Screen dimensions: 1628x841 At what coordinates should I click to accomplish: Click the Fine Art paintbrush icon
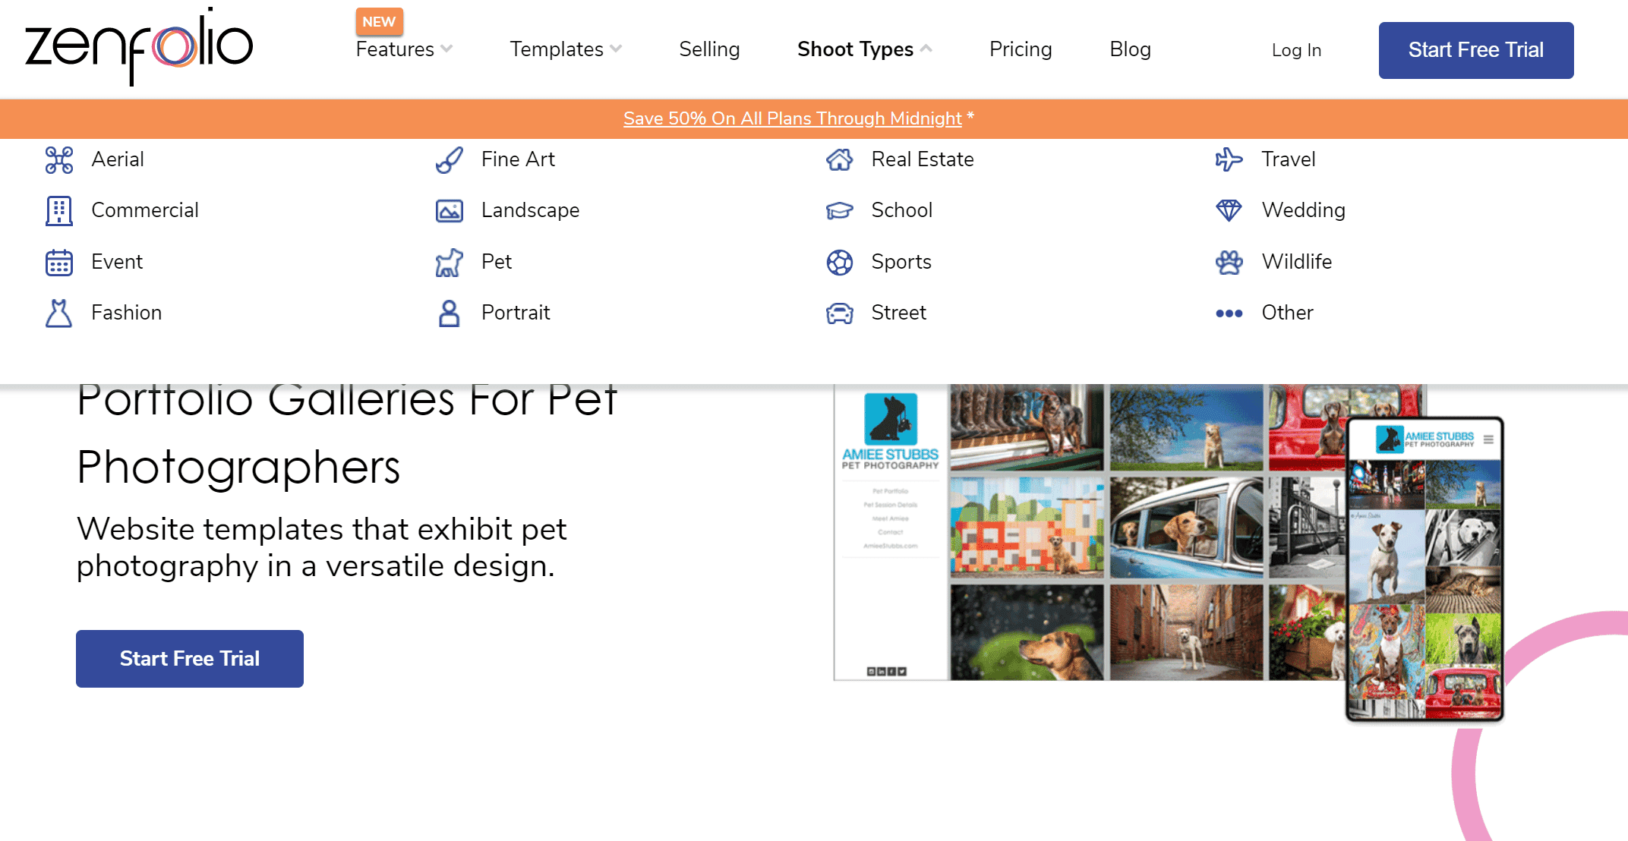pos(450,160)
